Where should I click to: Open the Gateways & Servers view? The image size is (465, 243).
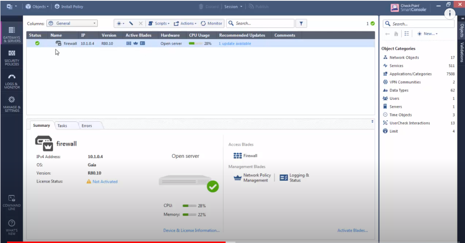[12, 34]
